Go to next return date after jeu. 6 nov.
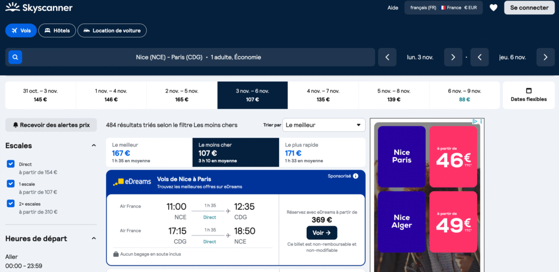The image size is (559, 272). [545, 57]
